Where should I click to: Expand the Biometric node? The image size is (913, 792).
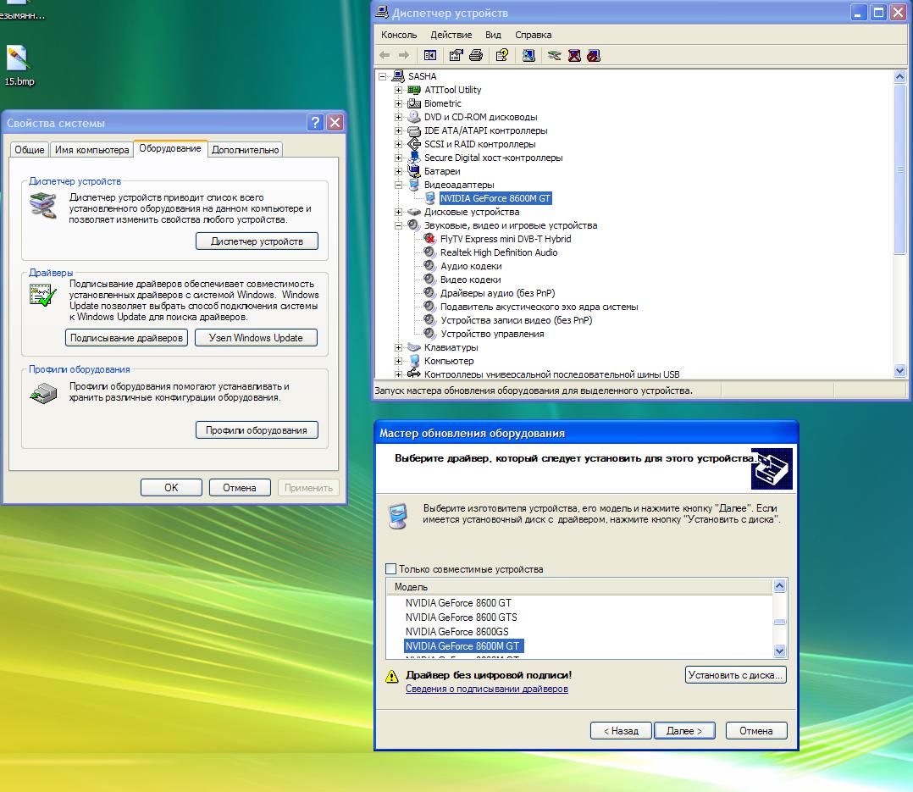[398, 103]
